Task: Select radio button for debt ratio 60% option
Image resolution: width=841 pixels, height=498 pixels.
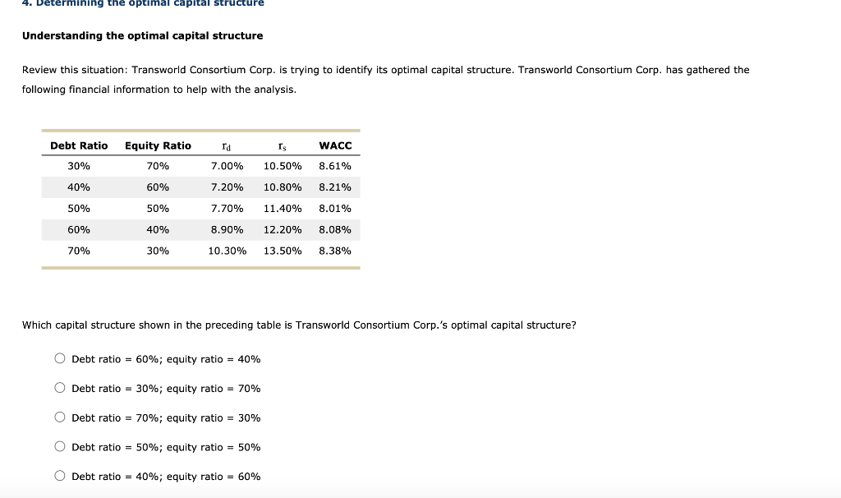Action: point(59,357)
